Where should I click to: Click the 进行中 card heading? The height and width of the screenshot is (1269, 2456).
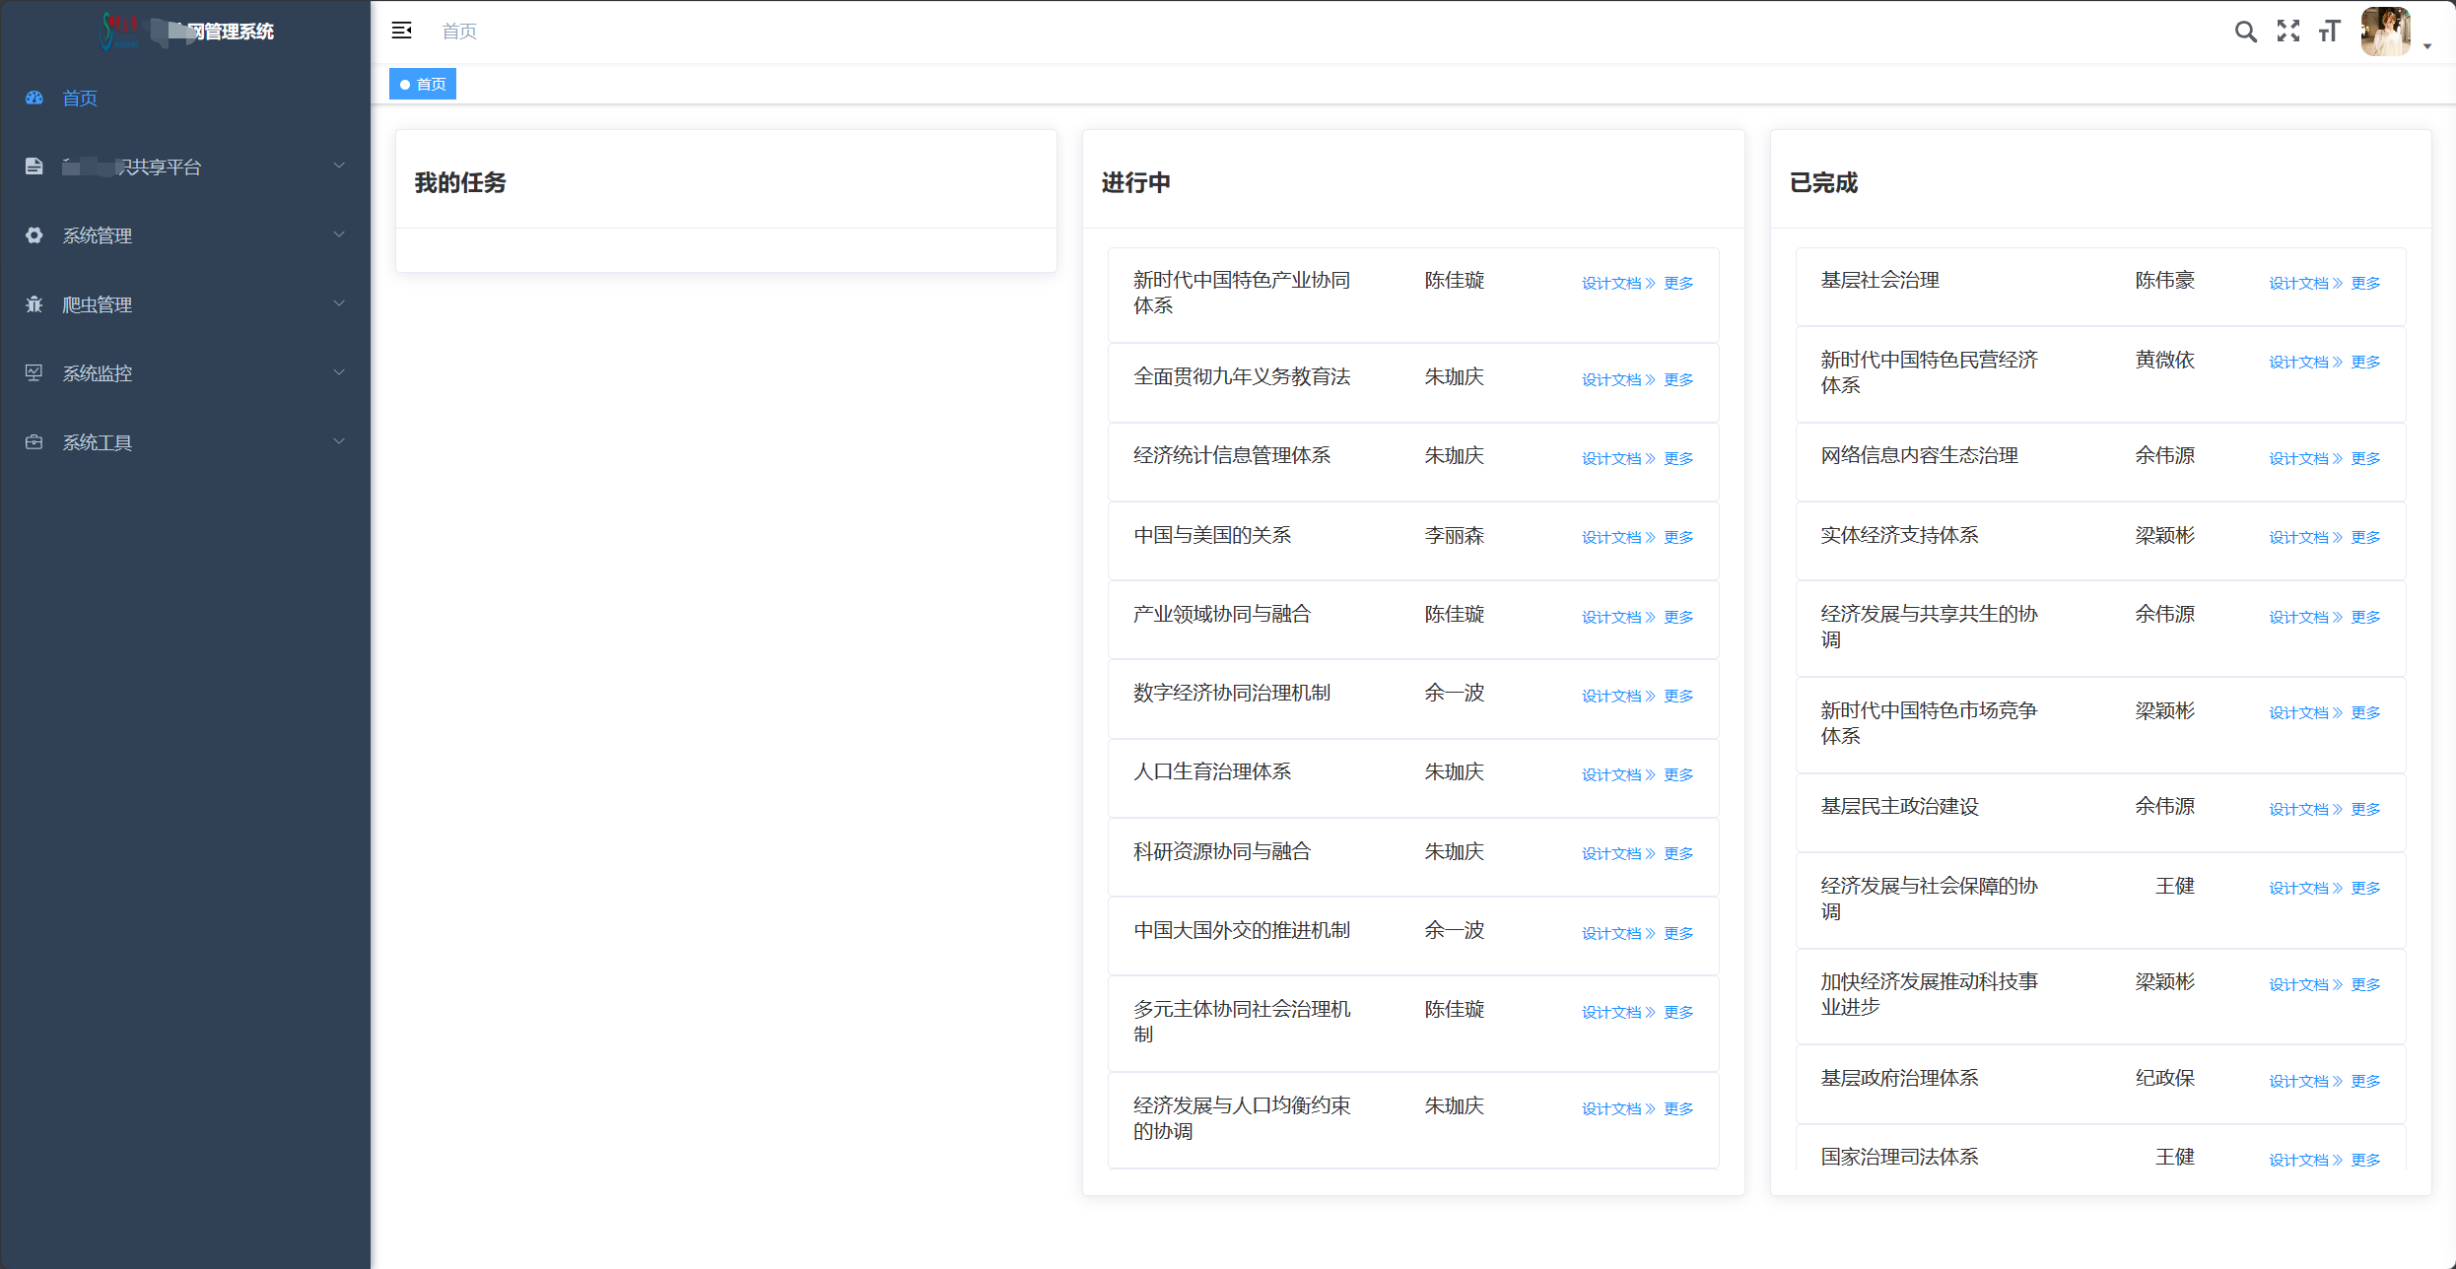(x=1135, y=182)
